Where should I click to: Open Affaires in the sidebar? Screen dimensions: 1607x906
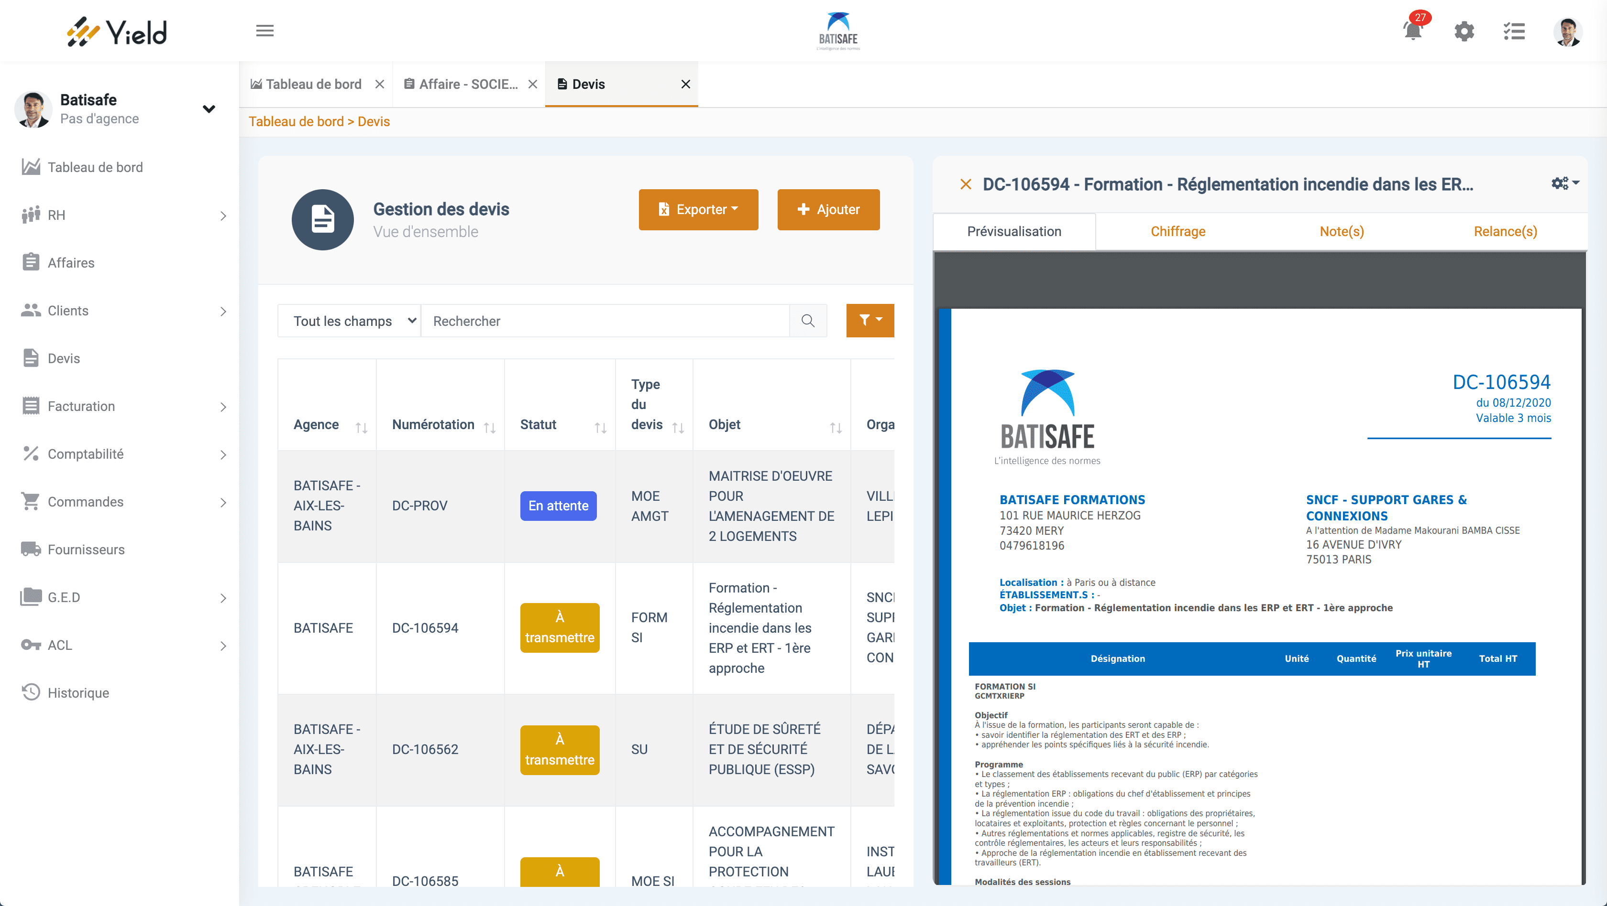[x=71, y=262]
